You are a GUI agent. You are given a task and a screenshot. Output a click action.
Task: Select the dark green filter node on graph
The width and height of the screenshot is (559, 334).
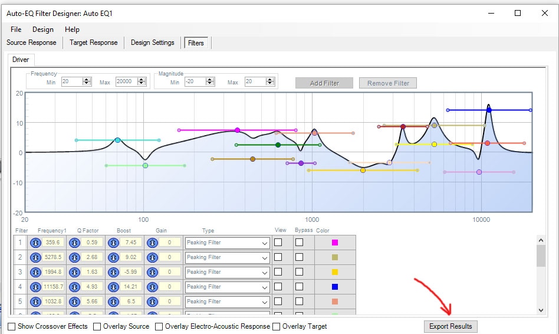click(x=278, y=145)
